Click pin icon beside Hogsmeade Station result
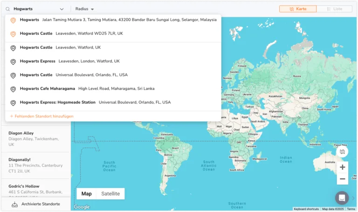The image size is (358, 212). point(13,103)
